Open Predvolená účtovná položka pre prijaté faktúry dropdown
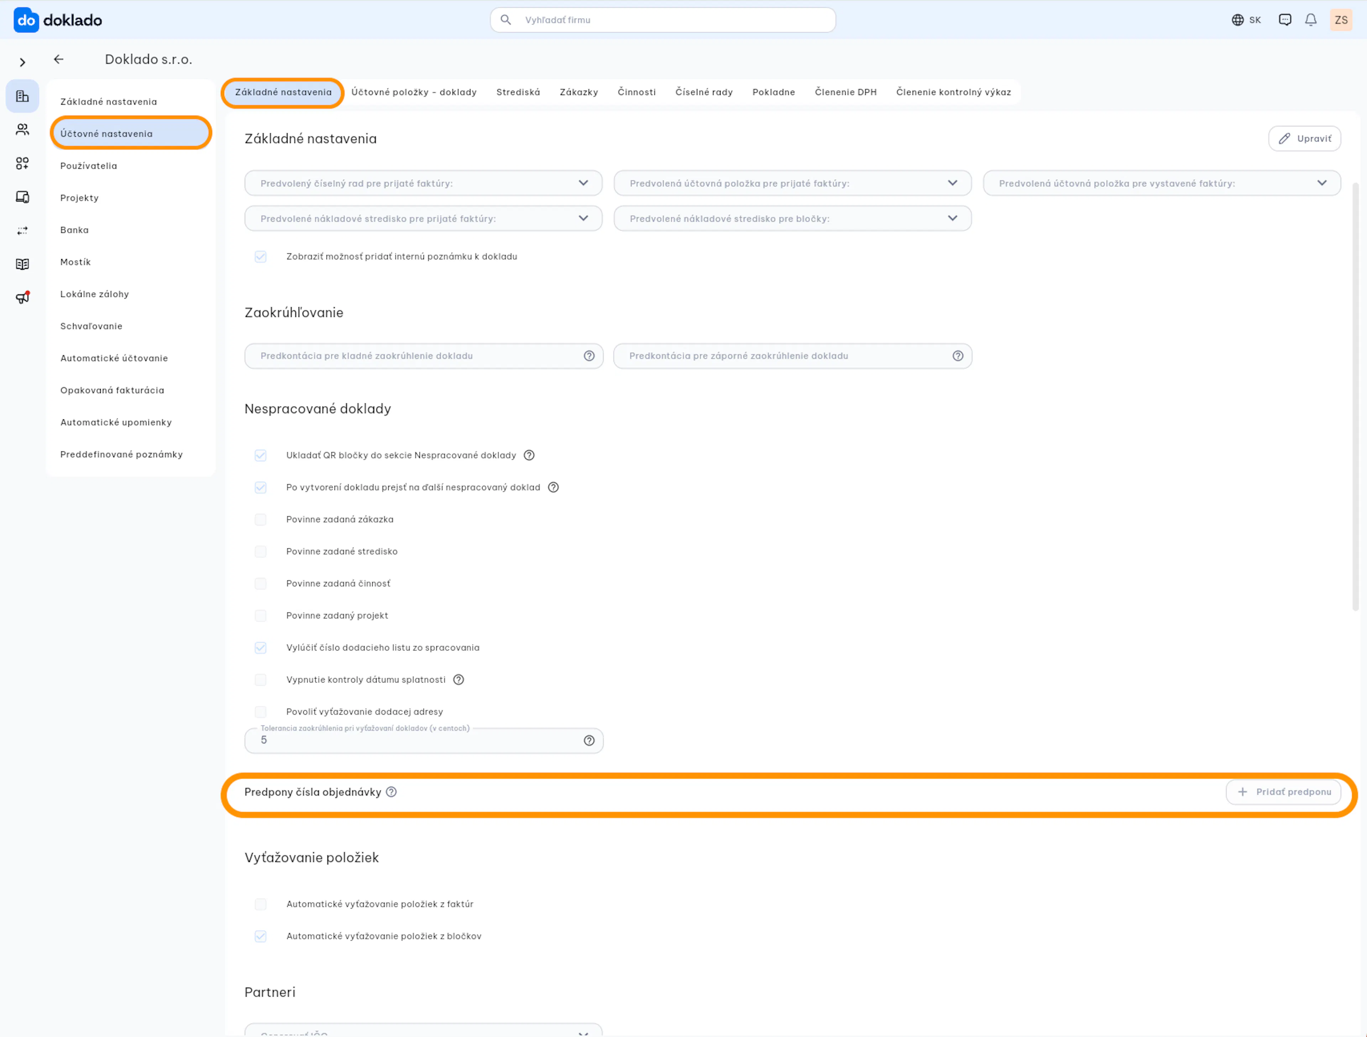The height and width of the screenshot is (1037, 1367). pyautogui.click(x=792, y=183)
